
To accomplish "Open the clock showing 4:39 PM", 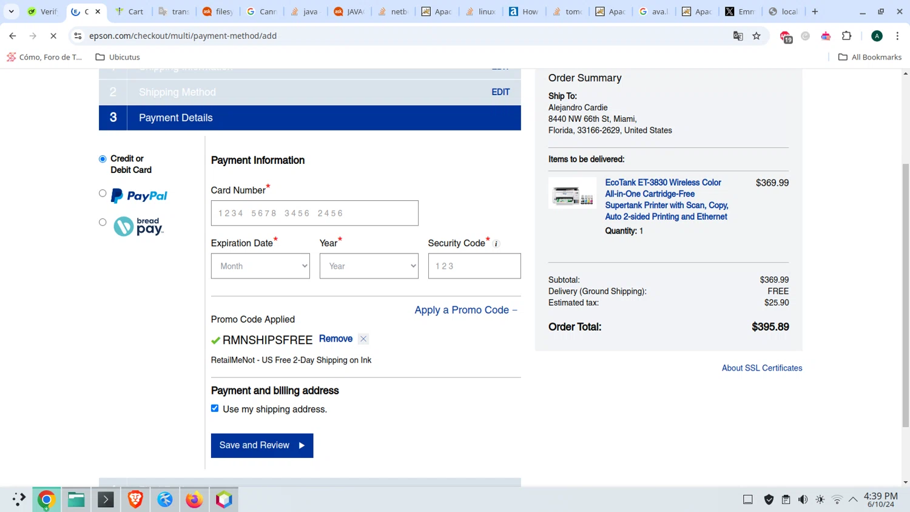I will click(x=880, y=499).
